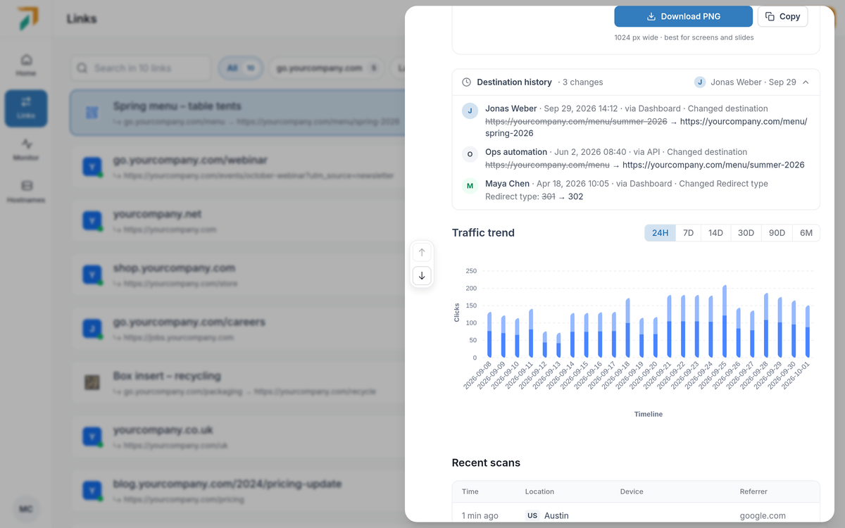
Task: Open the go.yourcompany.com/webinar link row
Action: point(238,168)
